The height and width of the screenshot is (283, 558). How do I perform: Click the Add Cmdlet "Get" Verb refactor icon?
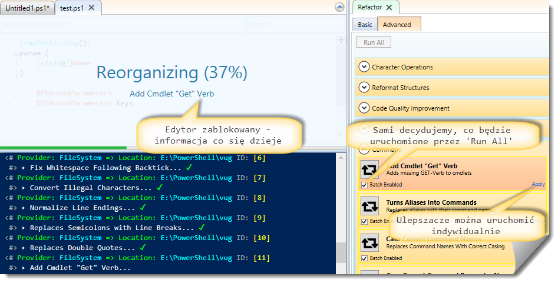(369, 170)
